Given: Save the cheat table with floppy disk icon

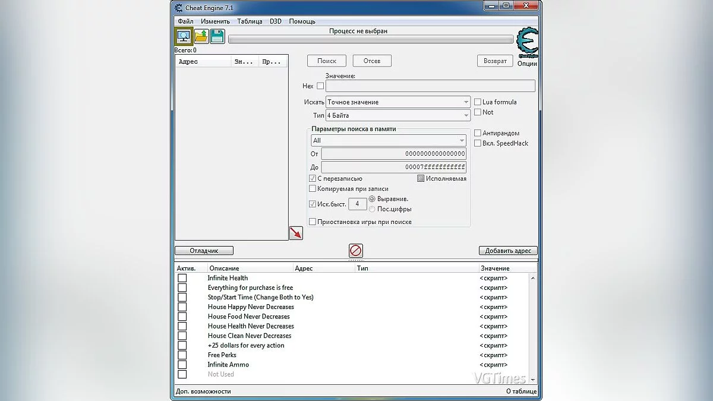Looking at the screenshot, I should pos(217,36).
